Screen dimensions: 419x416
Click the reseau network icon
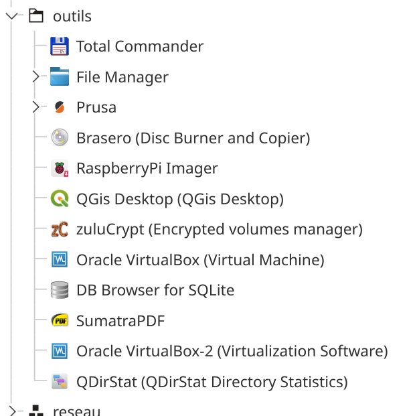point(36,411)
